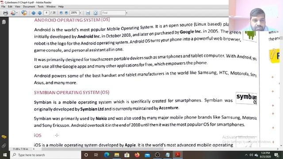This screenshot has height=159, width=283.
Task: Open the Document menu
Action: tap(29, 7)
